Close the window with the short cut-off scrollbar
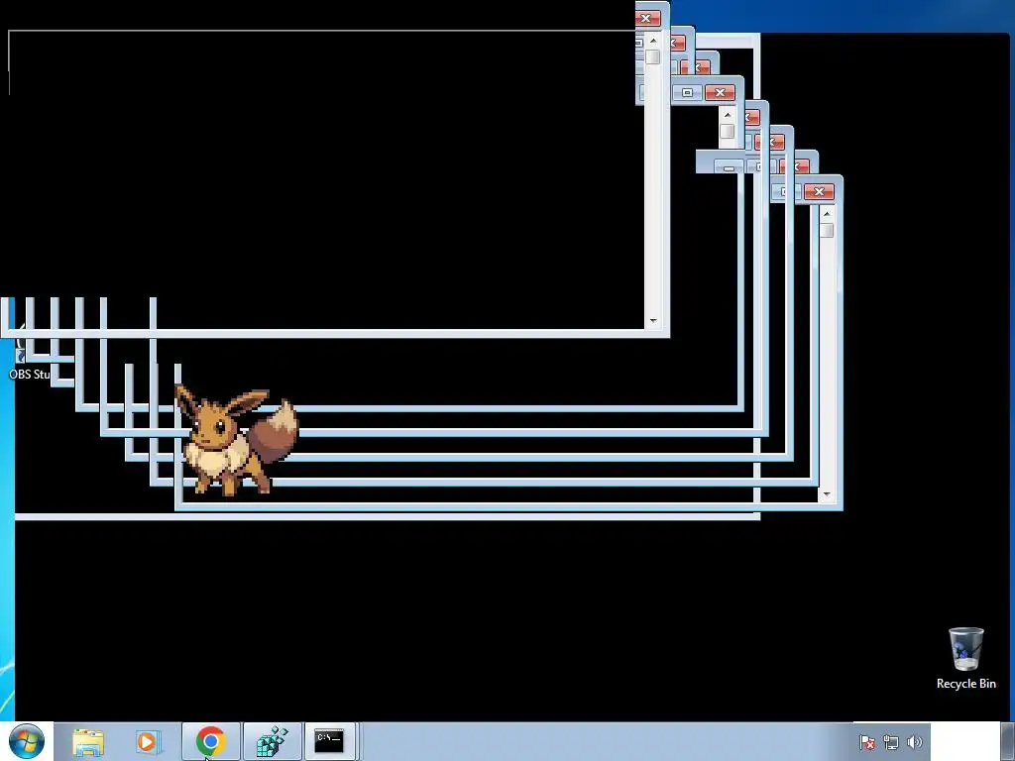The height and width of the screenshot is (761, 1015). point(720,92)
